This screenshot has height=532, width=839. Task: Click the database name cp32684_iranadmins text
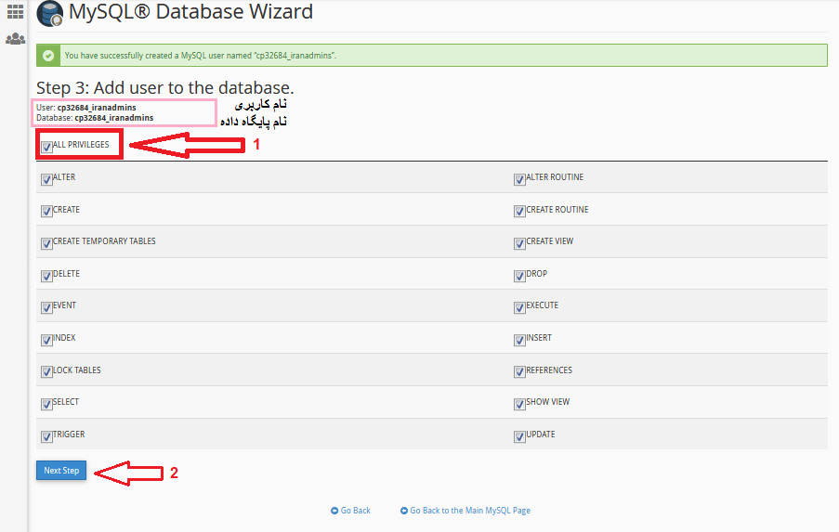point(114,118)
